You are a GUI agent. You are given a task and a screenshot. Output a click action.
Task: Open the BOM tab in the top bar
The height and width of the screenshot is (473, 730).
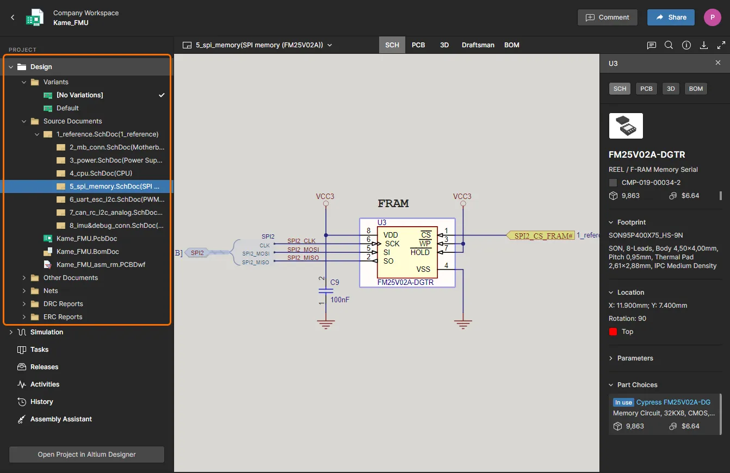(511, 45)
